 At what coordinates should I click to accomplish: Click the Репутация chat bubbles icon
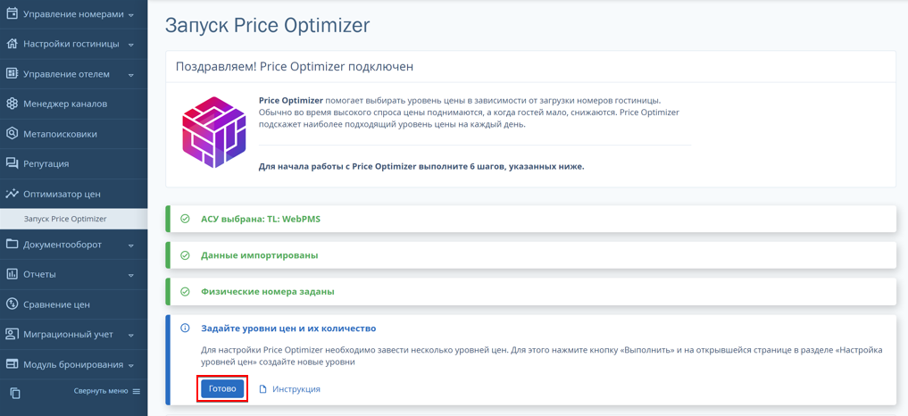[12, 163]
